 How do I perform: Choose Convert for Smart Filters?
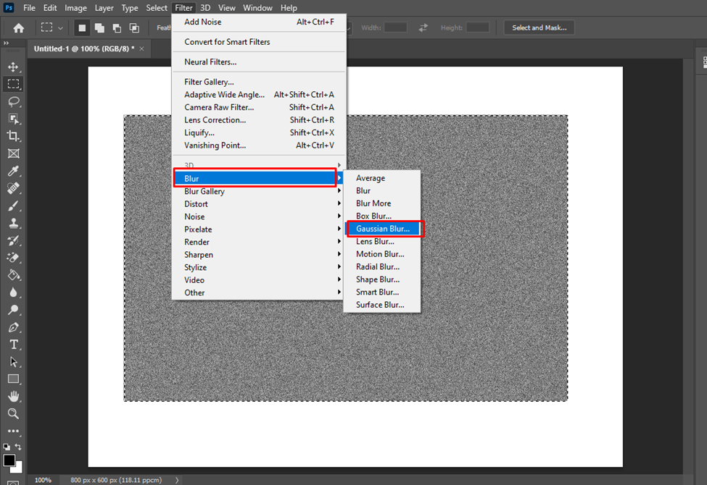tap(258, 42)
